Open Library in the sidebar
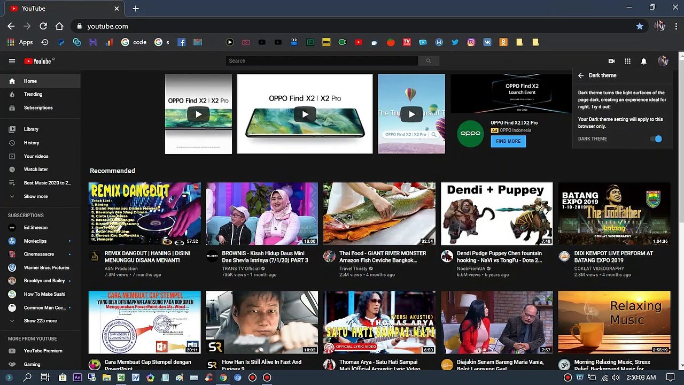Image resolution: width=684 pixels, height=385 pixels. pos(40,129)
